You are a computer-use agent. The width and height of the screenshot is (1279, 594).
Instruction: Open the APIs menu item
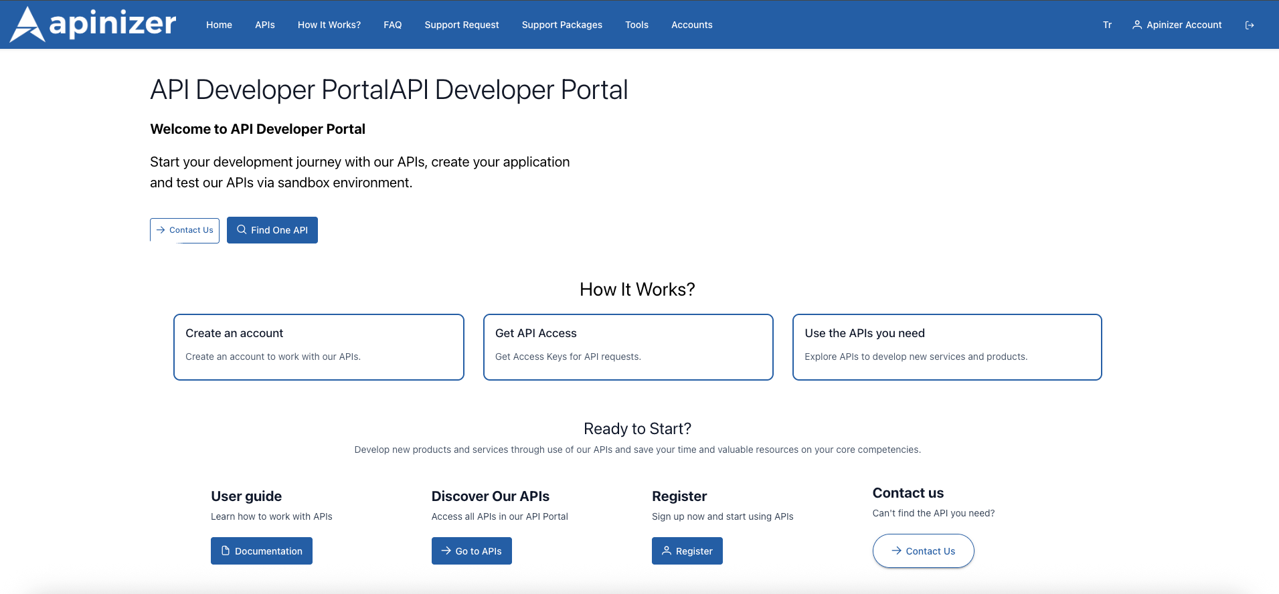[x=264, y=25]
